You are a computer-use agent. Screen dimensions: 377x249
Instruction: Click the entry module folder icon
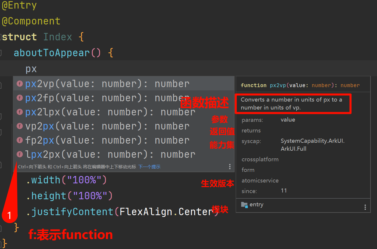click(x=244, y=205)
